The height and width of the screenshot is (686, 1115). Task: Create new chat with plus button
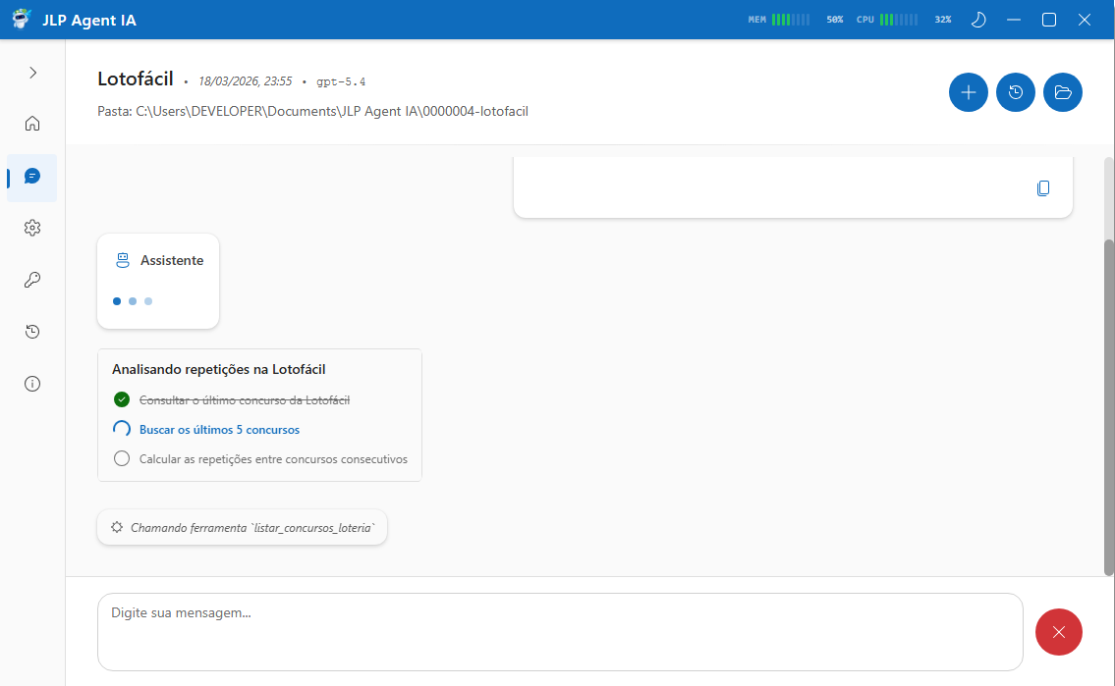pos(968,92)
